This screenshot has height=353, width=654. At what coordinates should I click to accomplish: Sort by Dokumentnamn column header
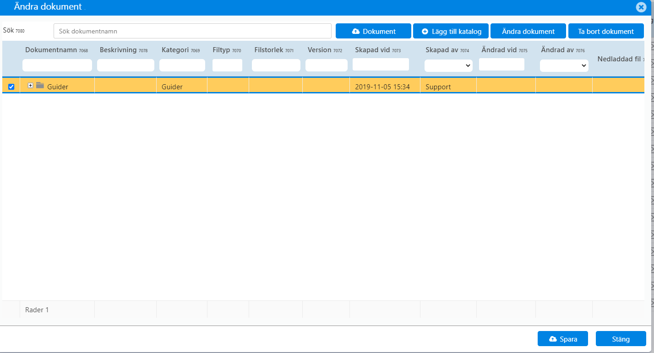click(x=51, y=50)
